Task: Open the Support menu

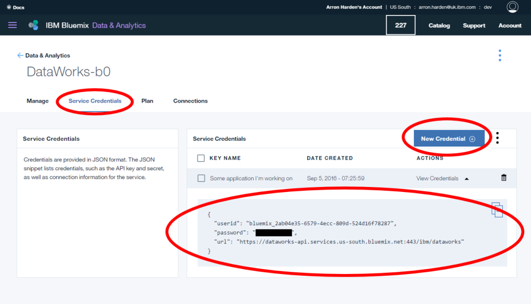Action: tap(474, 26)
